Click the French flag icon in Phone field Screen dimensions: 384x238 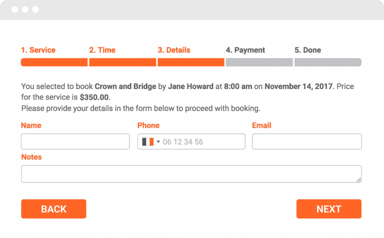point(148,142)
